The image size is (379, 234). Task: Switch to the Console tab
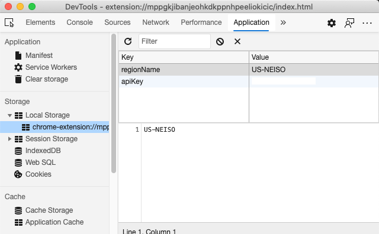[79, 22]
